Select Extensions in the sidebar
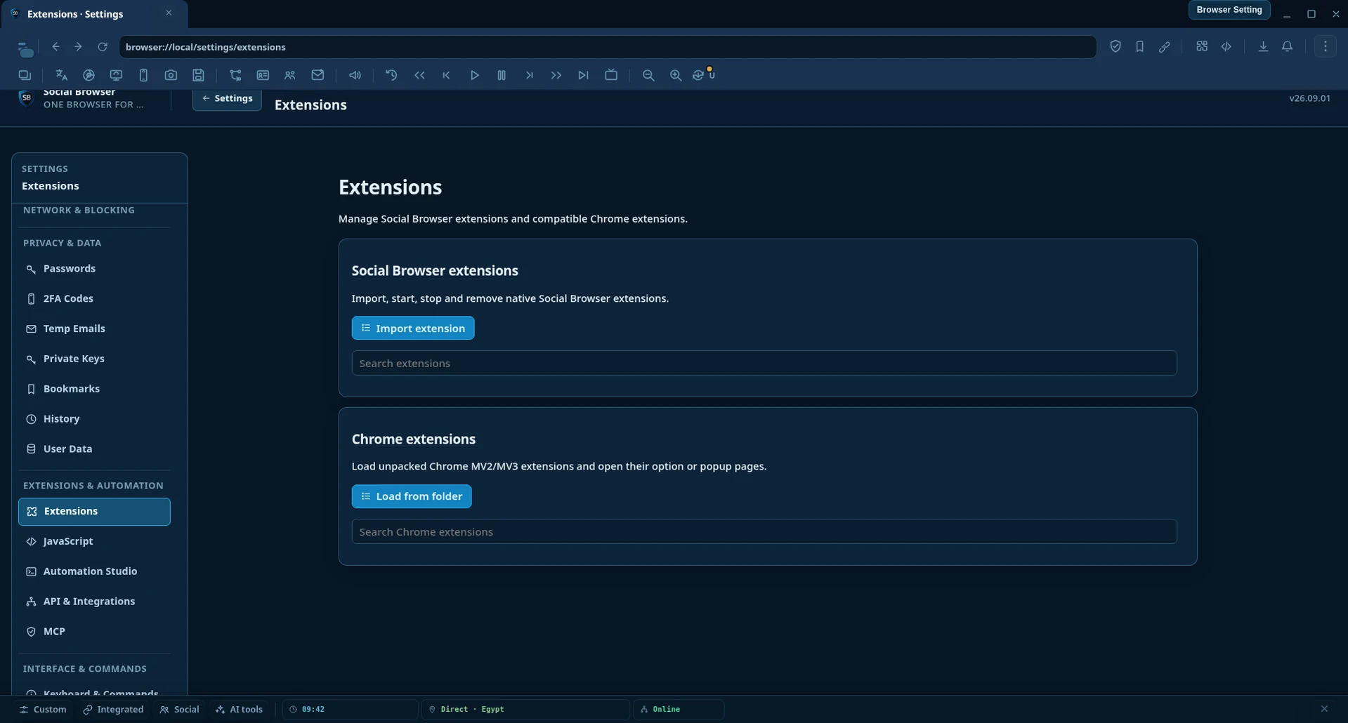Image resolution: width=1348 pixels, height=723 pixels. (94, 512)
